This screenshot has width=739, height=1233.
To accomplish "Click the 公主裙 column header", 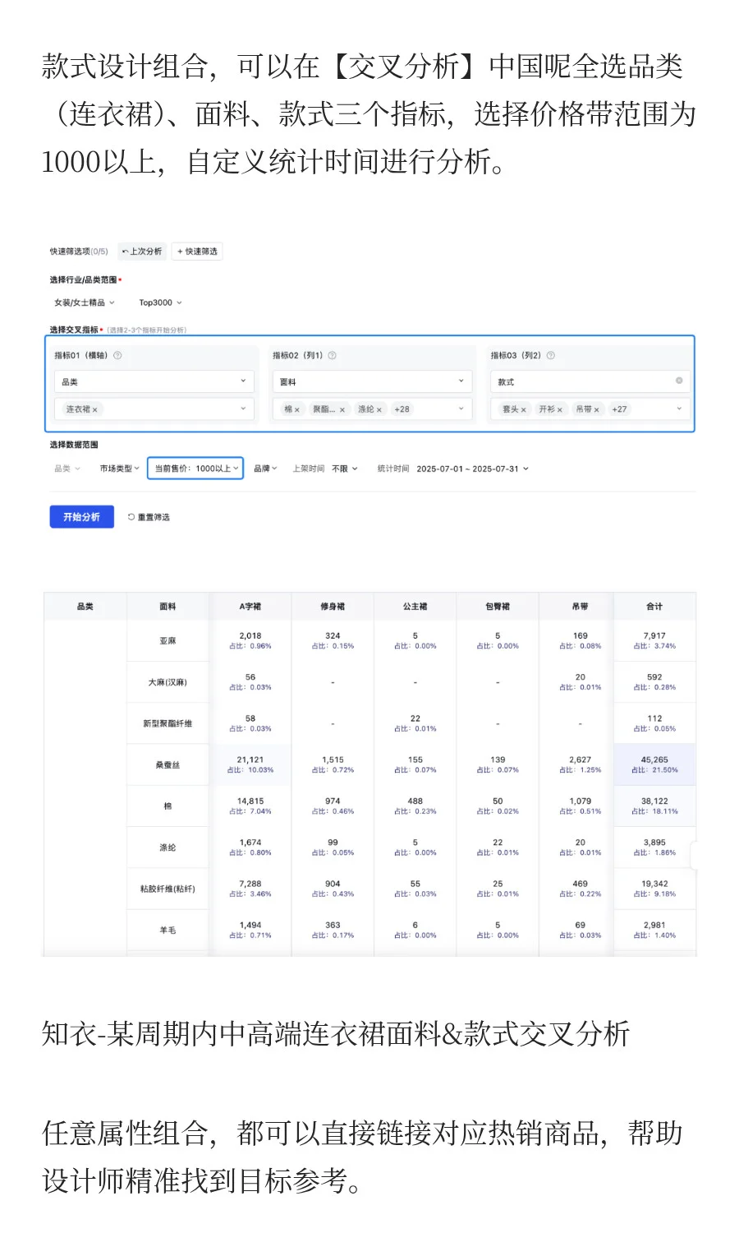I will (x=415, y=607).
